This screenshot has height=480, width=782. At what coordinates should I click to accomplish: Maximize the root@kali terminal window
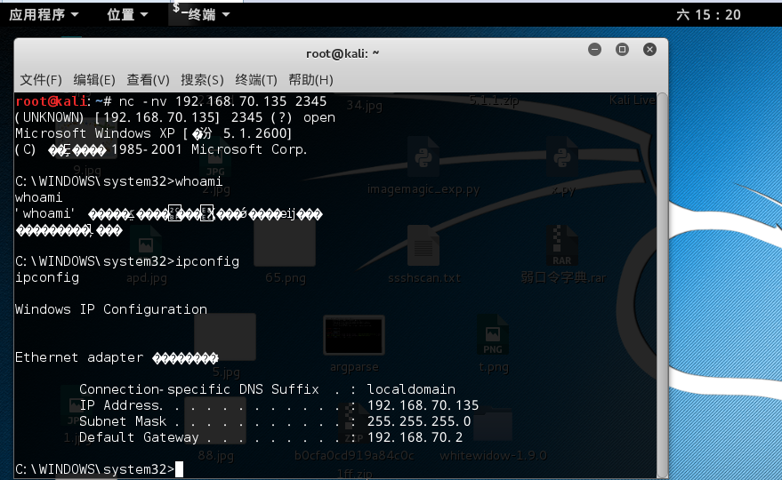(622, 50)
